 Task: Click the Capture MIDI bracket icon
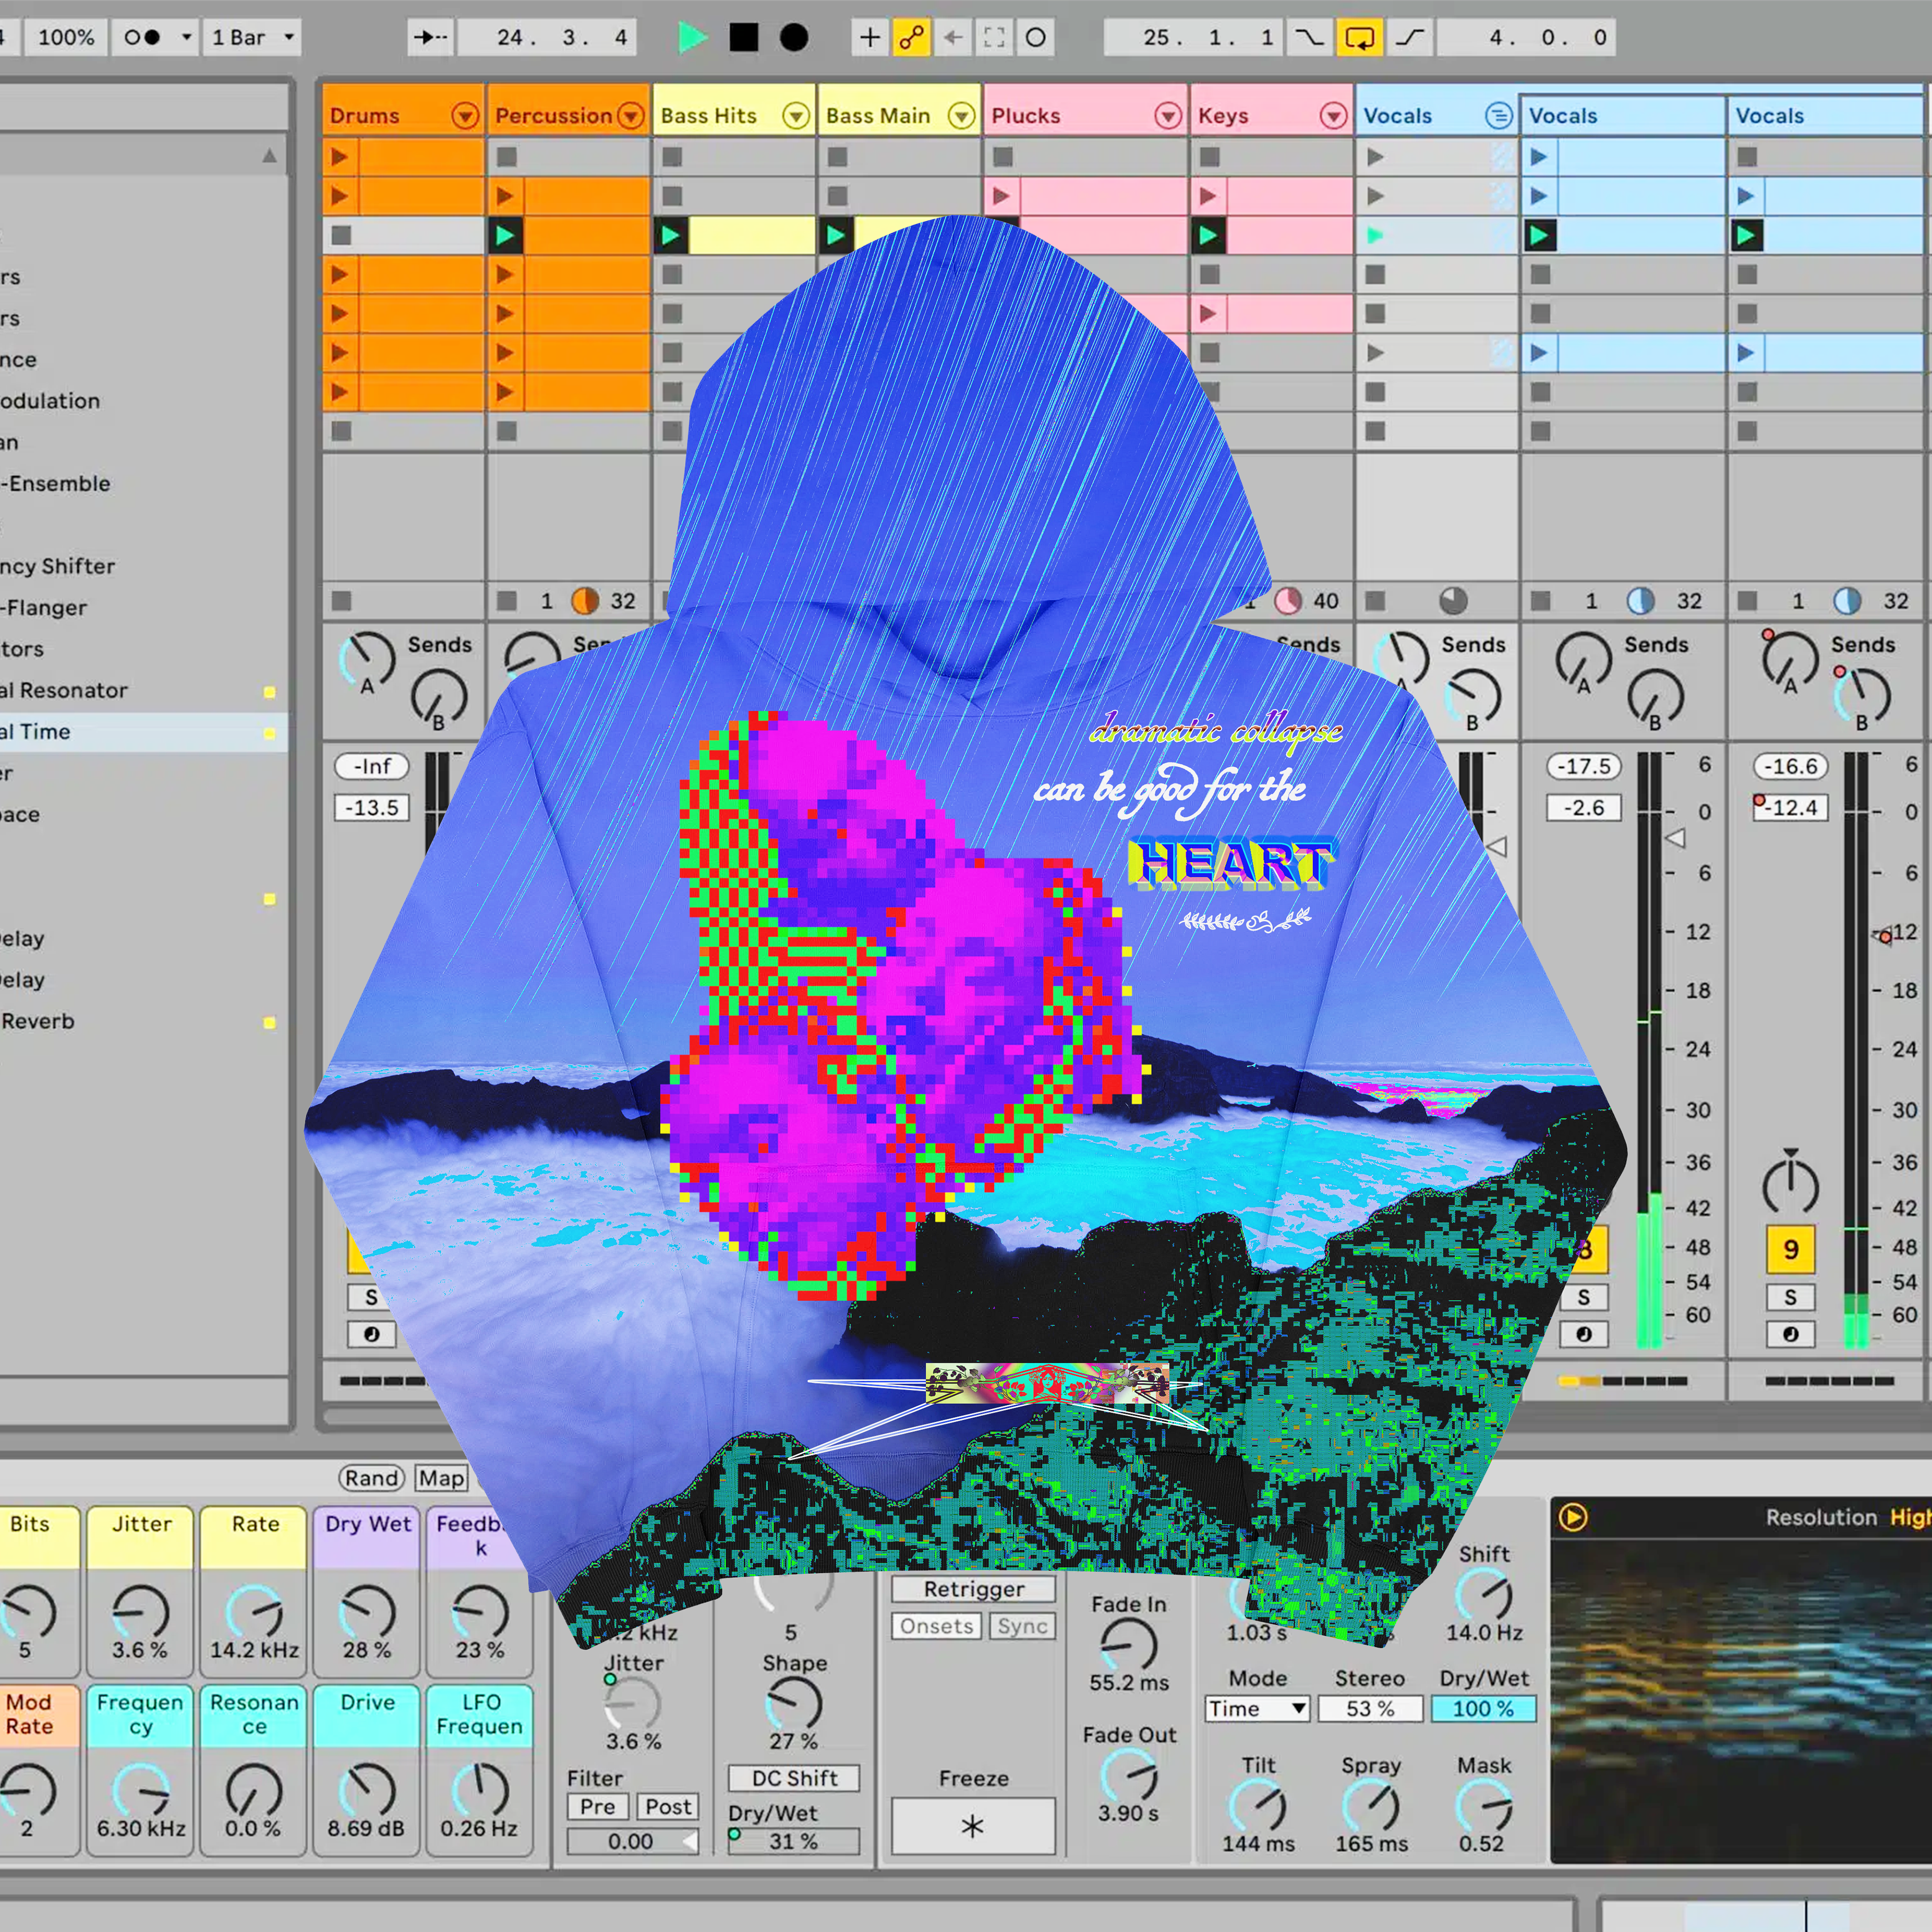coord(994,38)
